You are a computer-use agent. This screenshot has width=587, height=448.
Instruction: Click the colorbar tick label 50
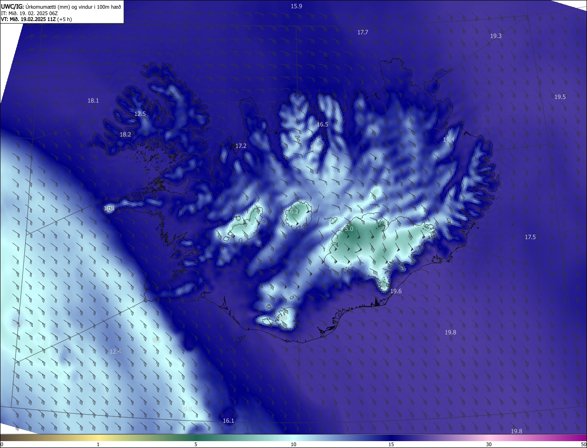pos(583,444)
